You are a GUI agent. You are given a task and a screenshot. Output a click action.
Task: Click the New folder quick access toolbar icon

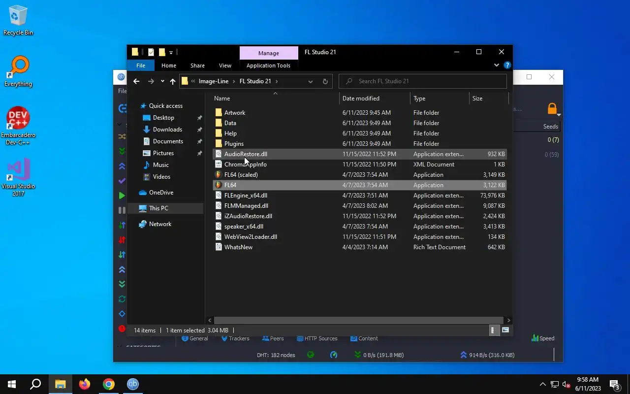coord(161,52)
